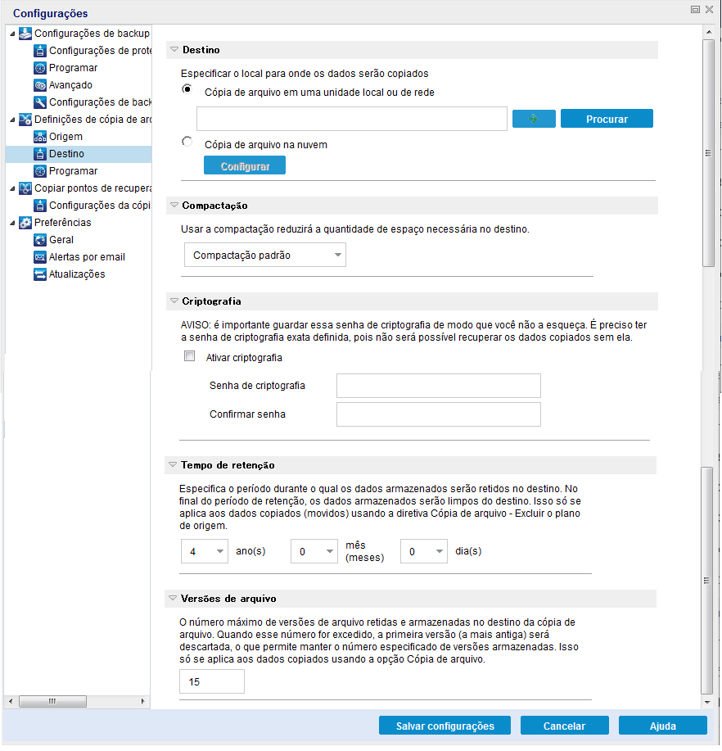Click the Destino tree icon
722x751 pixels.
[x=40, y=154]
